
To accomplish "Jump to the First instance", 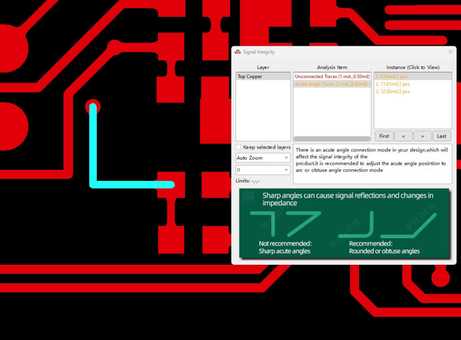I will coord(384,136).
